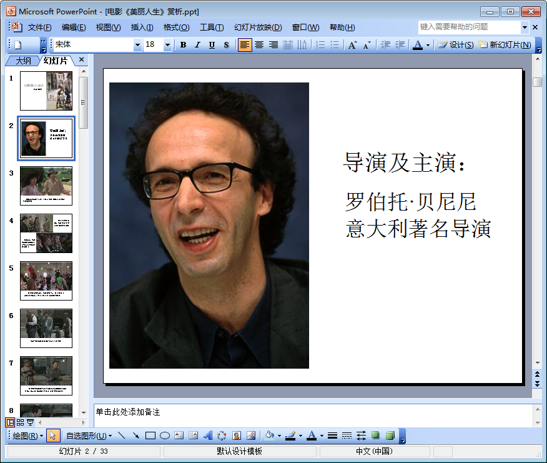Open the 插入(I) menu
This screenshot has width=547, height=463.
coord(142,27)
